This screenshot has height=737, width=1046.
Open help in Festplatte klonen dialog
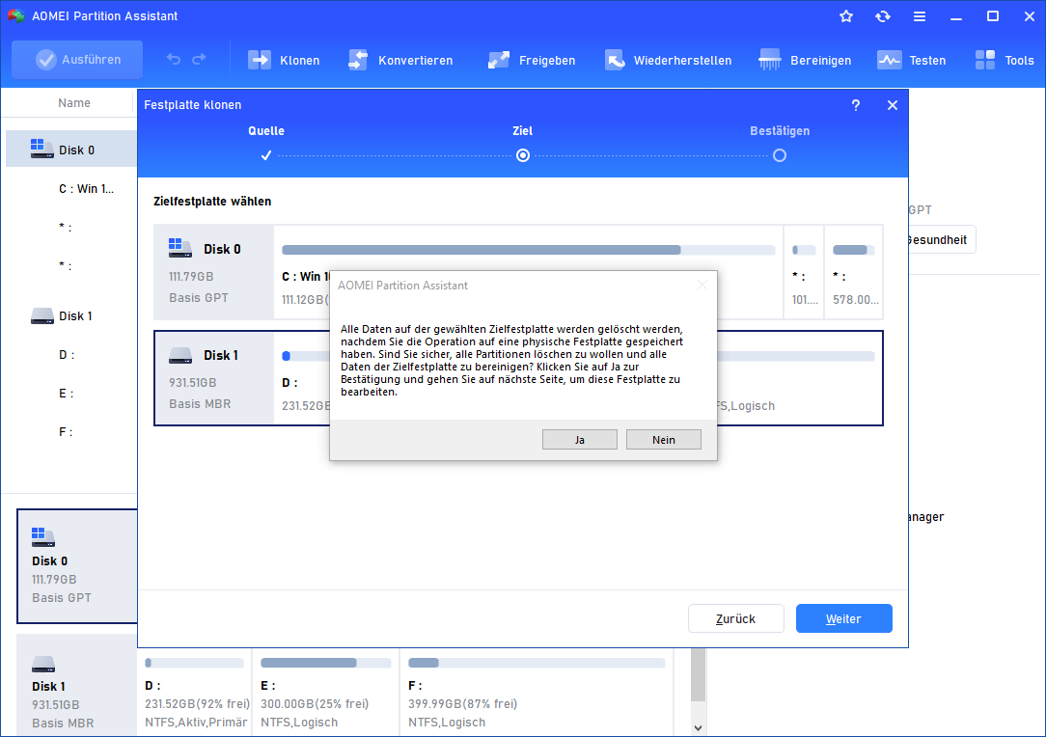tap(856, 105)
